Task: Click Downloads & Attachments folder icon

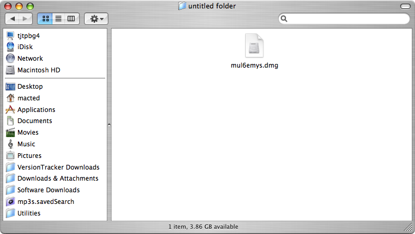Action: [x=10, y=178]
